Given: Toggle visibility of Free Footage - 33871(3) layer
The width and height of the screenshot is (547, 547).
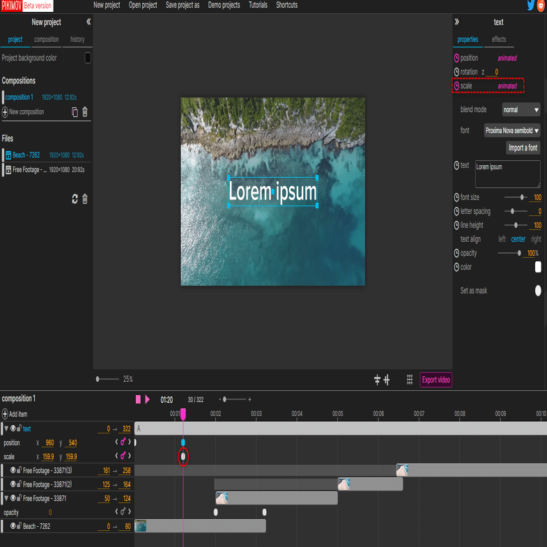Looking at the screenshot, I should (13, 470).
